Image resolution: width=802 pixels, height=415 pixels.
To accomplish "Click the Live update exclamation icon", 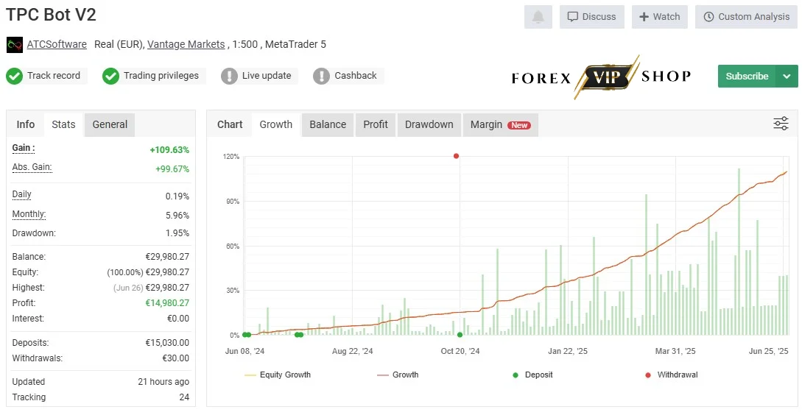I will tap(229, 76).
